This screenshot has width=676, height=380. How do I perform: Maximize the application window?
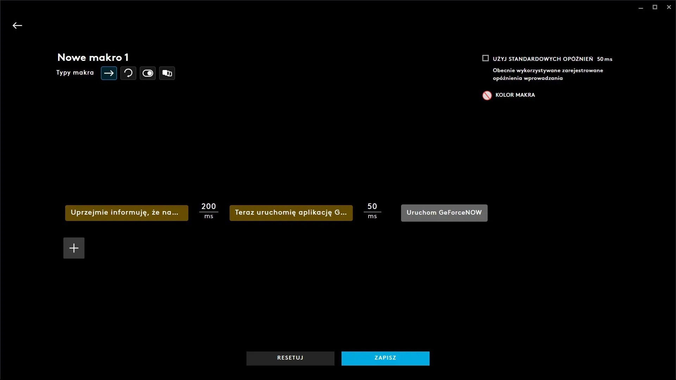[655, 7]
